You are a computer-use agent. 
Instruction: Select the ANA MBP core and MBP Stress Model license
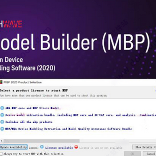tap(32, 108)
